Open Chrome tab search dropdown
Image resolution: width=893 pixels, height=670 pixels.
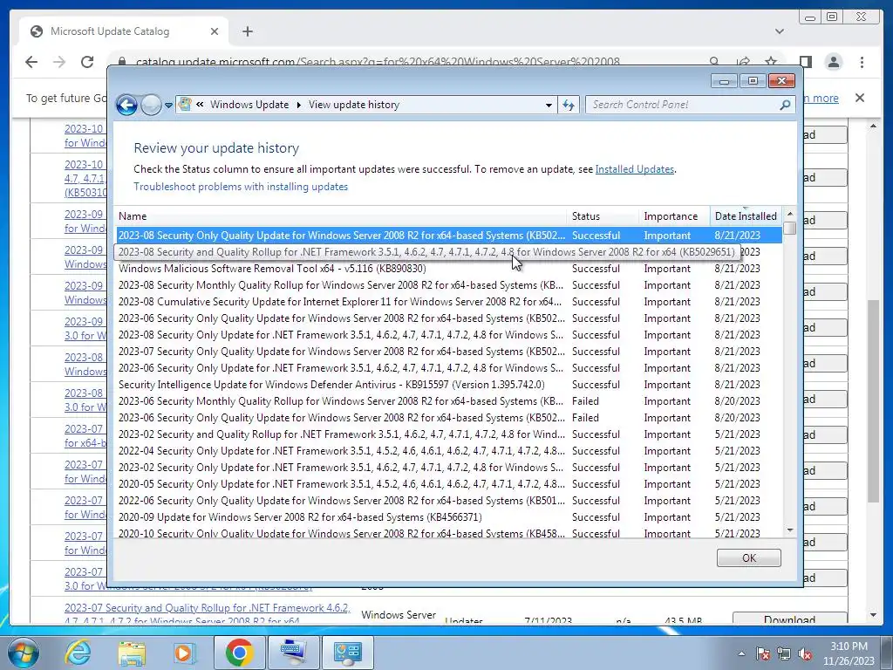(779, 31)
